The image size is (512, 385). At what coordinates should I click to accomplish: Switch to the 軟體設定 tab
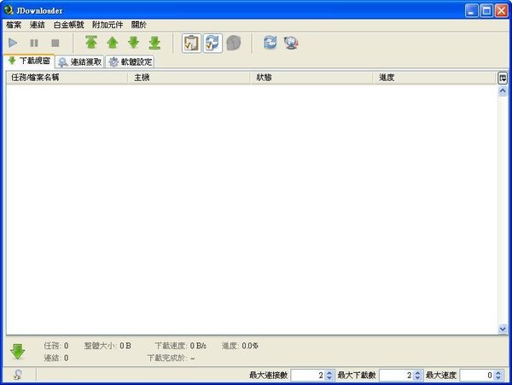coord(130,61)
